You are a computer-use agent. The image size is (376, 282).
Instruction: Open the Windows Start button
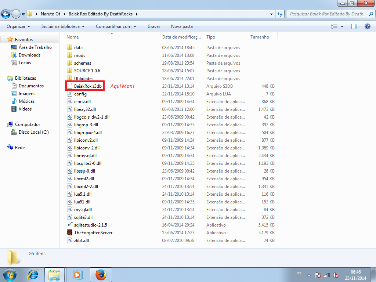point(10,275)
